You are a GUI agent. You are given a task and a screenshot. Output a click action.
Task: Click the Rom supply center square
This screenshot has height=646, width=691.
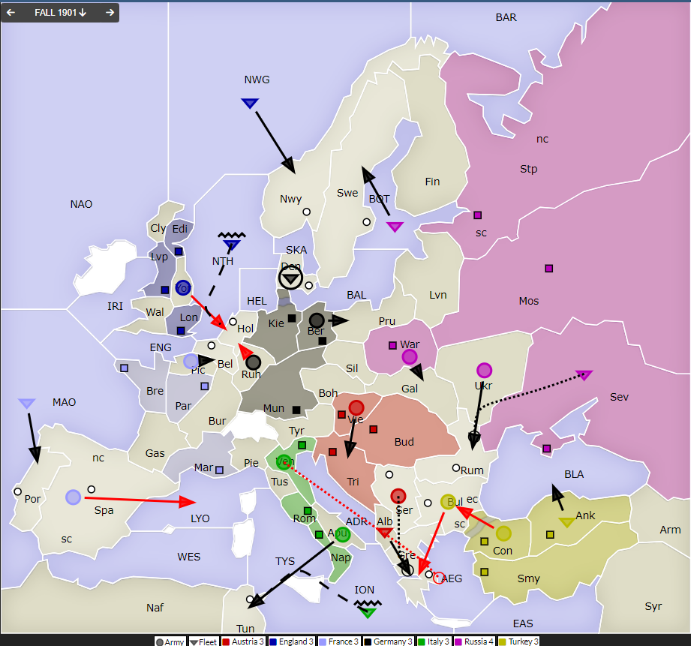pos(308,511)
